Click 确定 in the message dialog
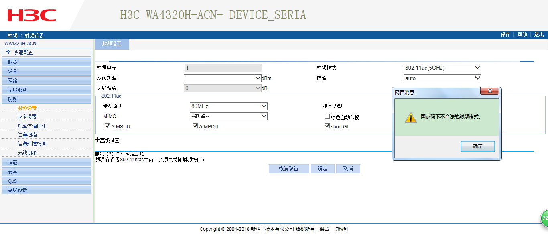Viewport: 548px width, 234px height. point(477,146)
